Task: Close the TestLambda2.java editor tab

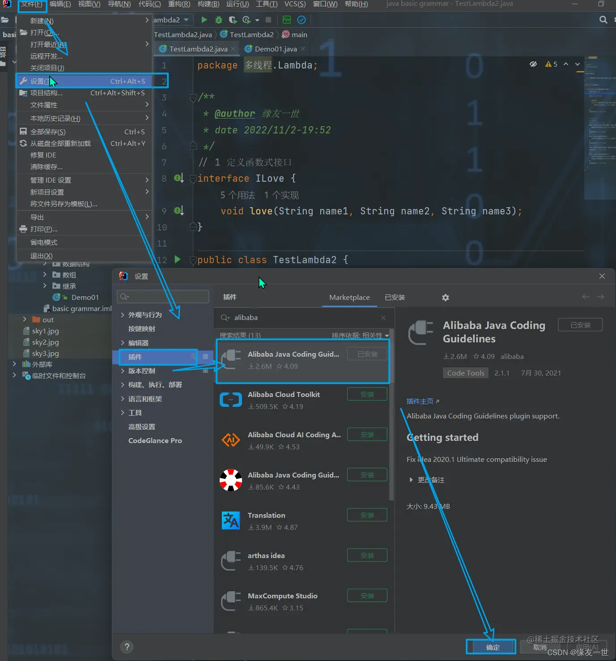Action: [x=233, y=49]
